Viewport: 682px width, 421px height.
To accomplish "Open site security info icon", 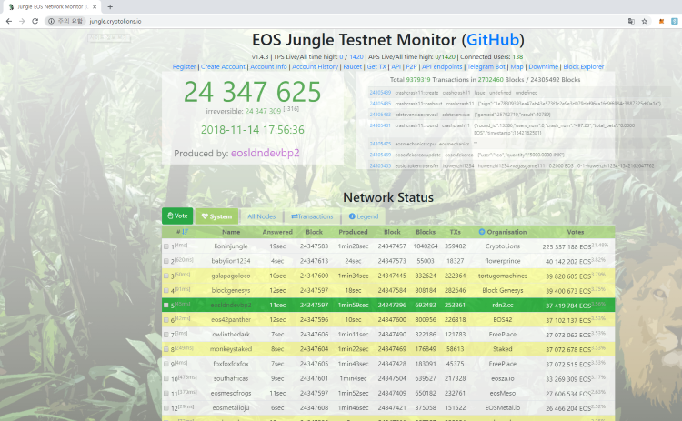I will (51, 21).
